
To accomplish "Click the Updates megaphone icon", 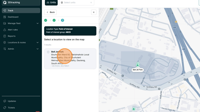I will pyautogui.click(x=4, y=101).
